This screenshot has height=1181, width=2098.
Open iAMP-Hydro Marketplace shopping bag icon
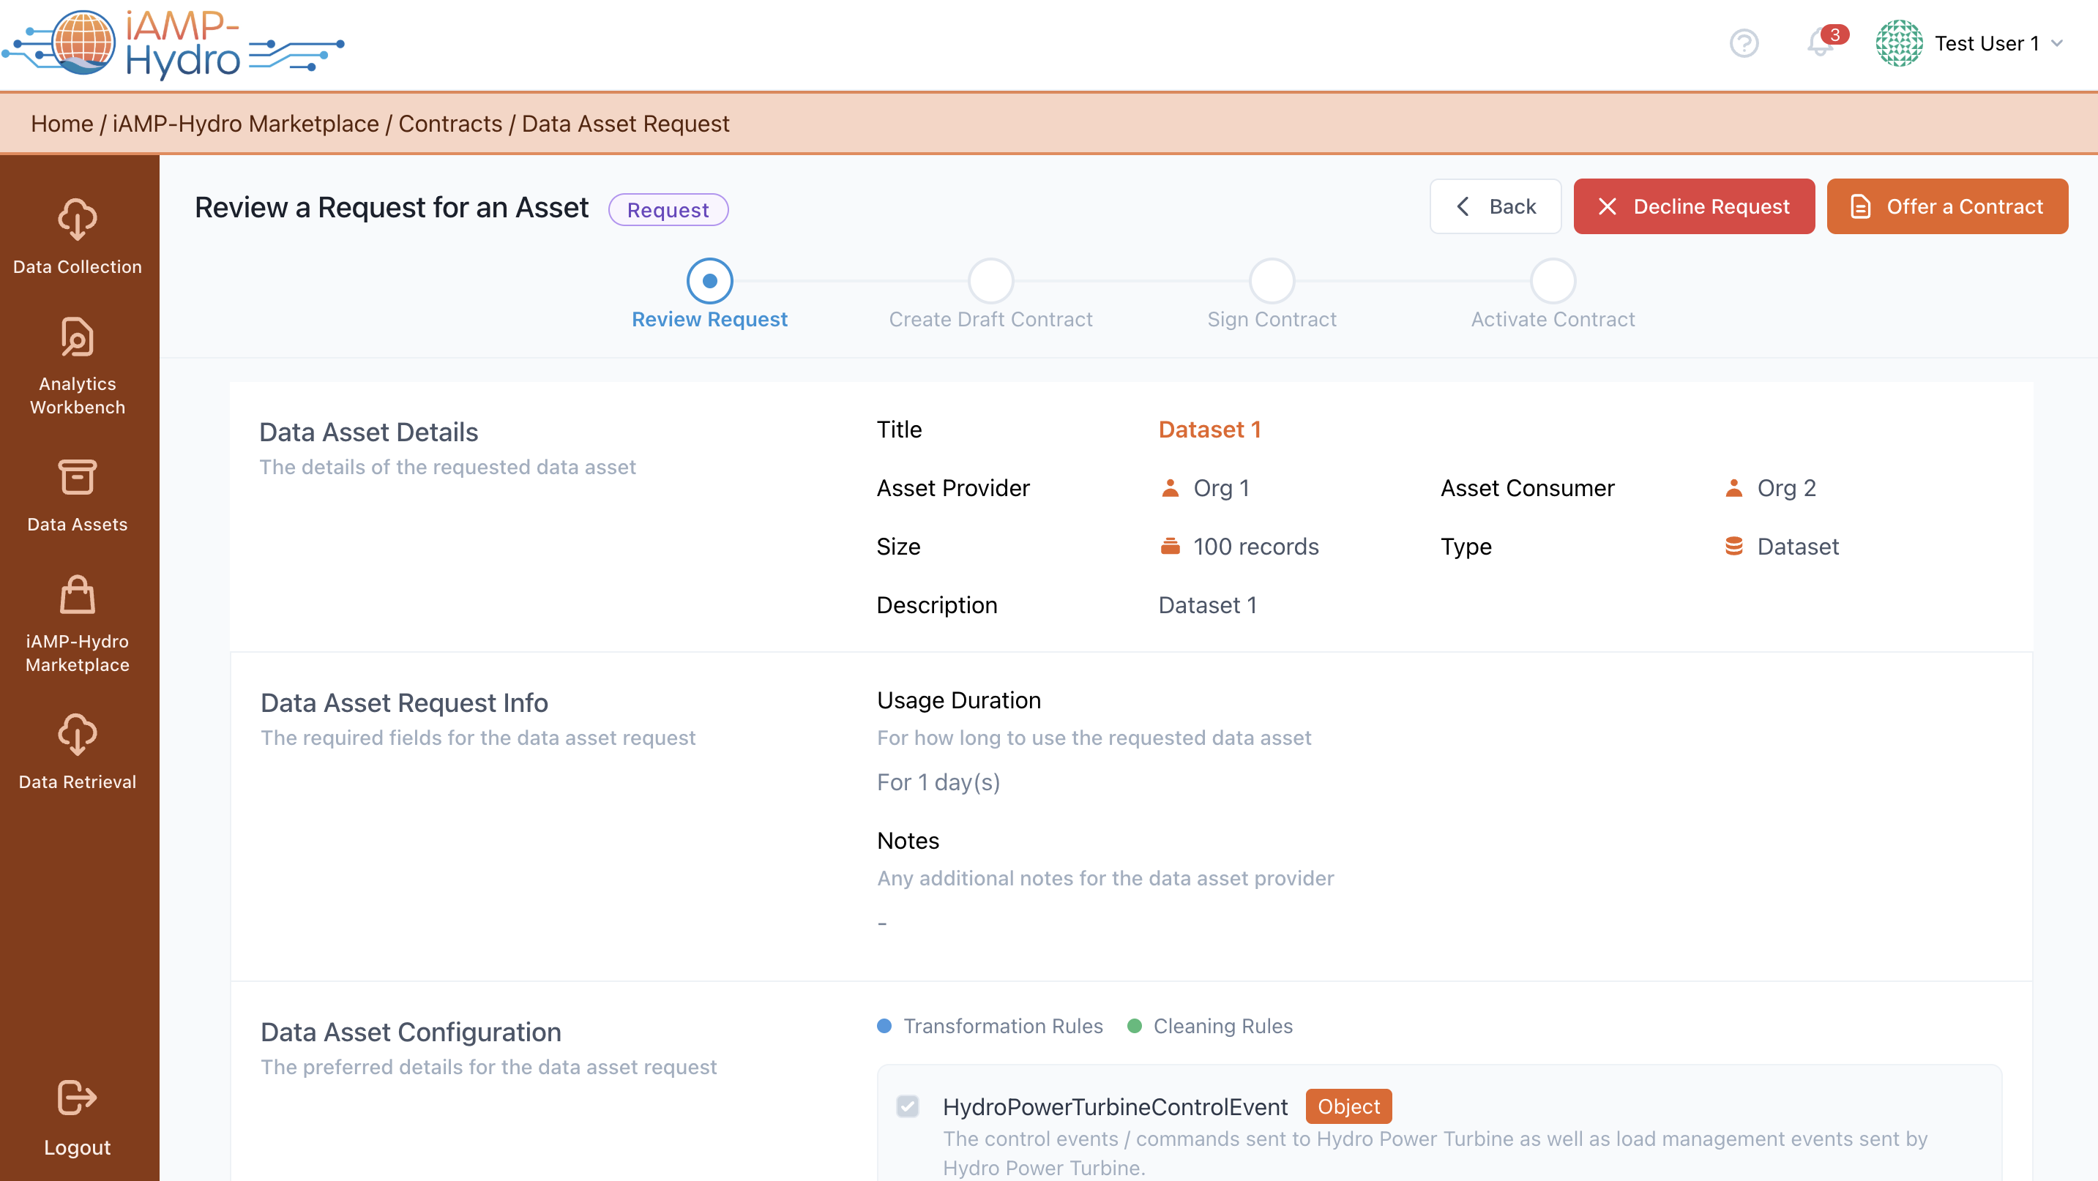78,595
